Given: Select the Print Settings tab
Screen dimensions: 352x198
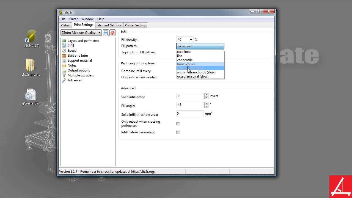Looking at the screenshot, I should click(x=84, y=25).
